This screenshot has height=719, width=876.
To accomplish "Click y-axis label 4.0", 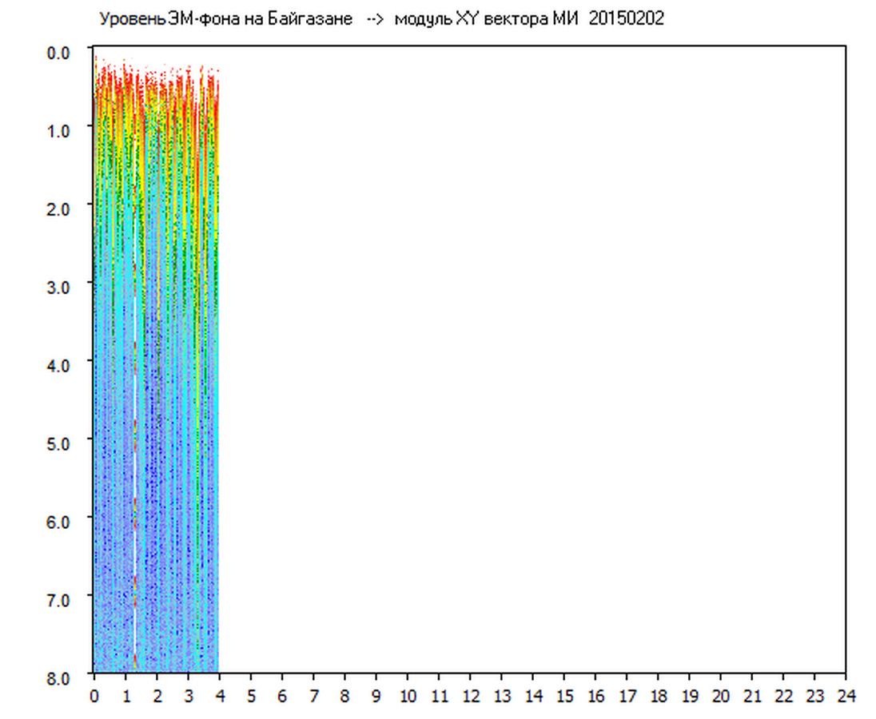I will coord(58,366).
